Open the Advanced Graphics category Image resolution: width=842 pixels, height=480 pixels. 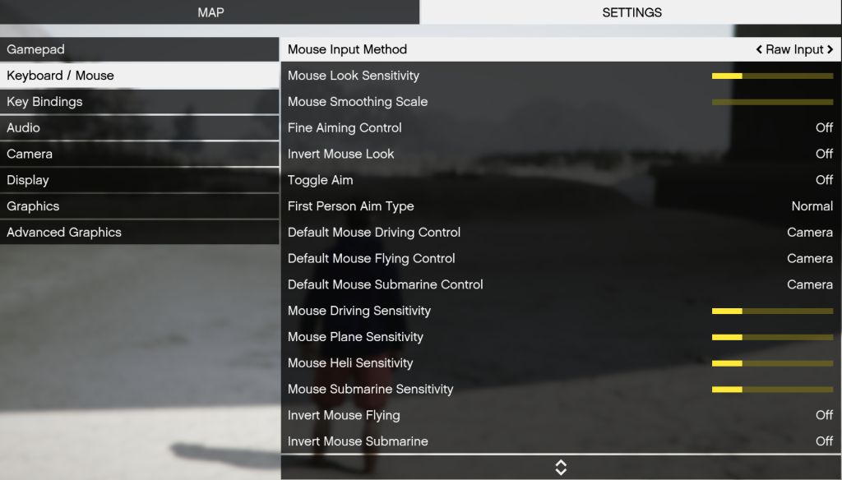pos(140,233)
